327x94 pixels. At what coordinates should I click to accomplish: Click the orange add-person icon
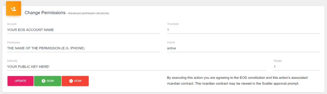coord(14,8)
